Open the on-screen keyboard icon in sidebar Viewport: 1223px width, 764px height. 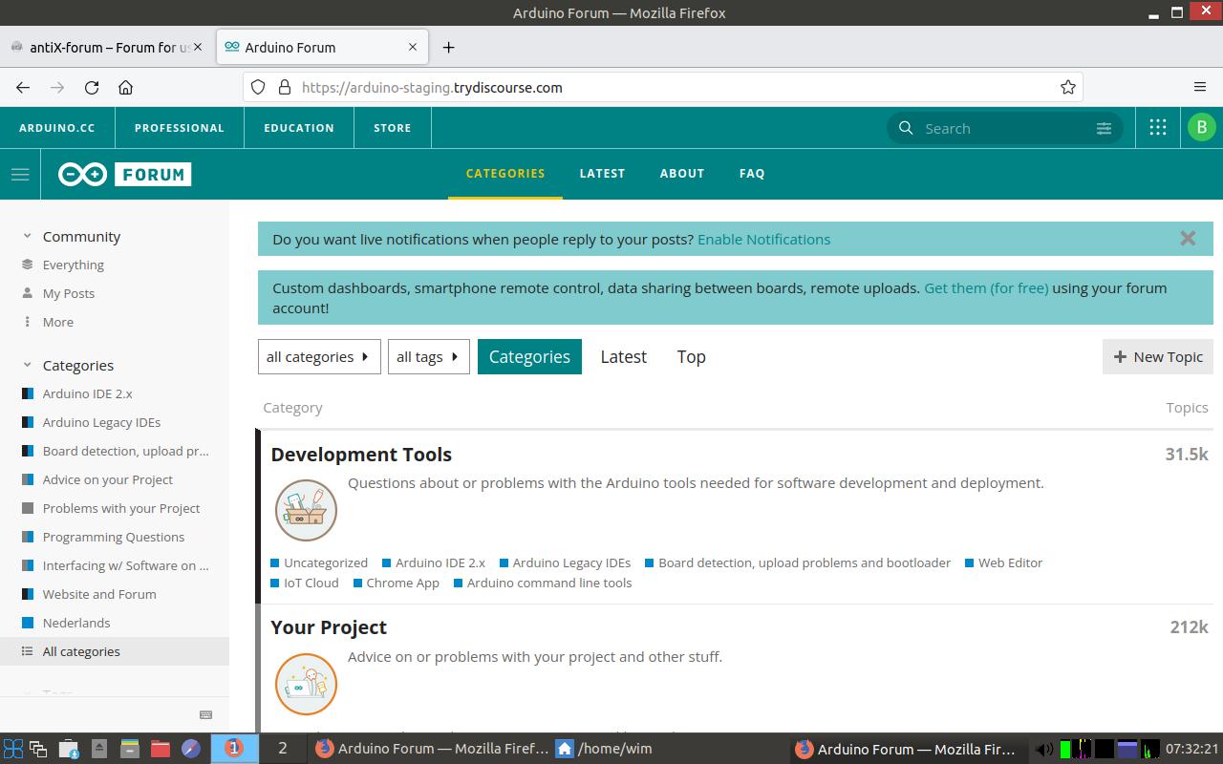205,713
